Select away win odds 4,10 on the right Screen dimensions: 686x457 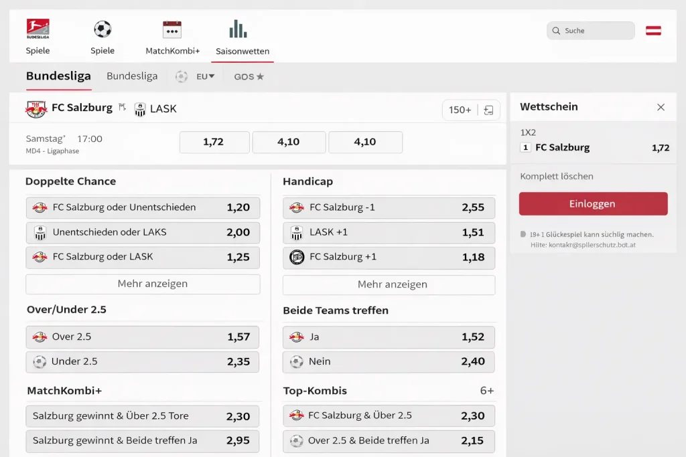click(x=365, y=142)
